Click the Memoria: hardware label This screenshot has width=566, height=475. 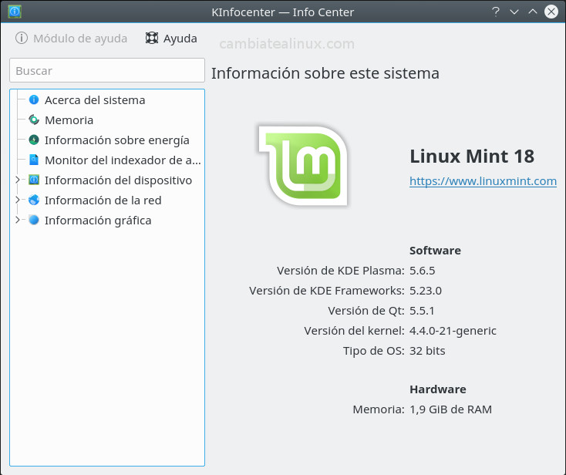click(379, 409)
